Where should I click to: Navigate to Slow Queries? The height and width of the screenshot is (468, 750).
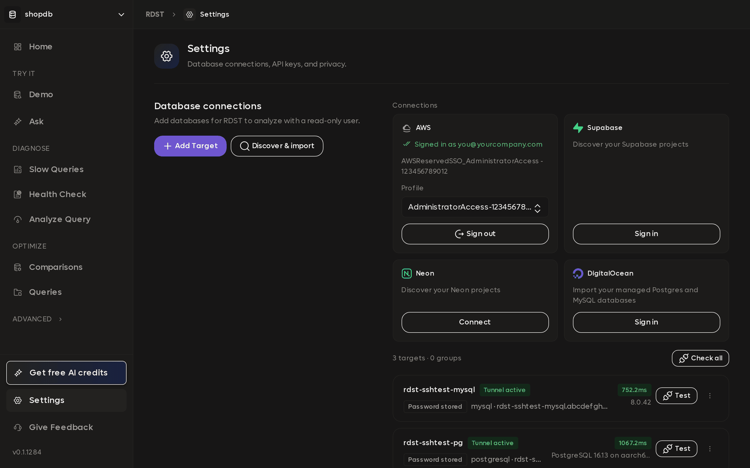pos(66,169)
